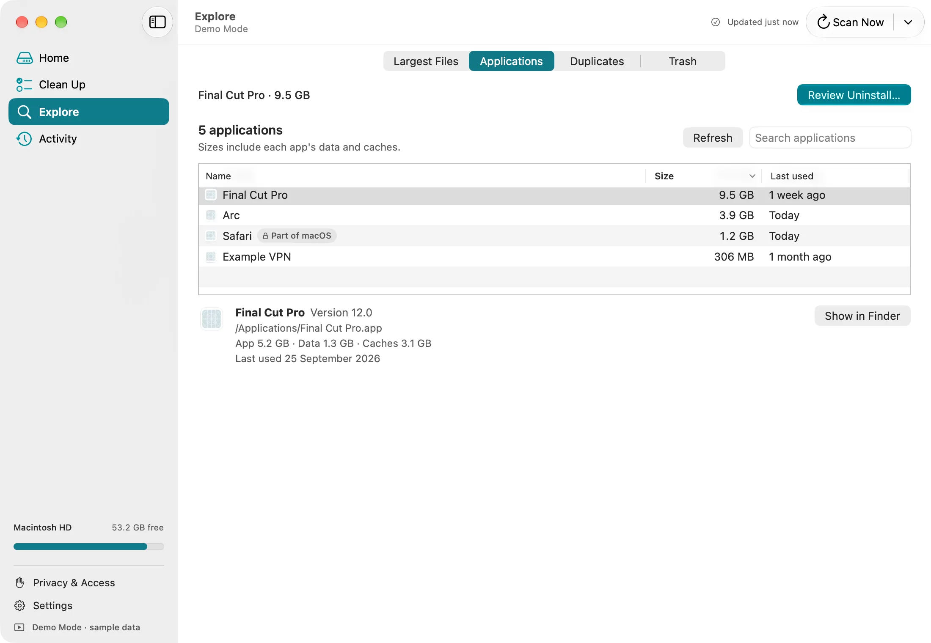Click the 1 month ago cell
This screenshot has width=931, height=643.
(x=800, y=257)
